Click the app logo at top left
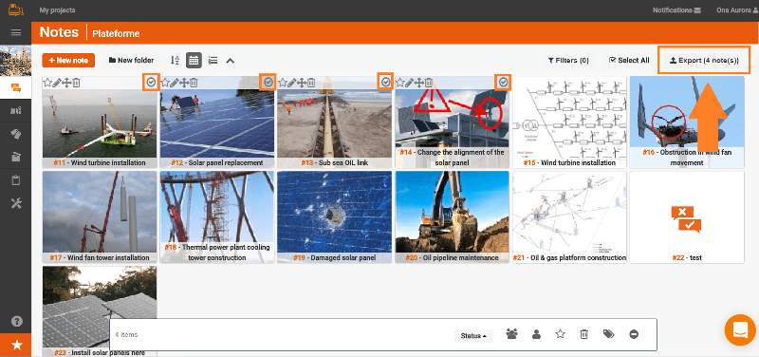Screen dimensions: 759x357 16,9
